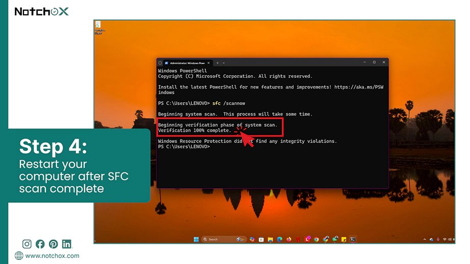Show hidden system tray icons

pyautogui.click(x=425, y=239)
